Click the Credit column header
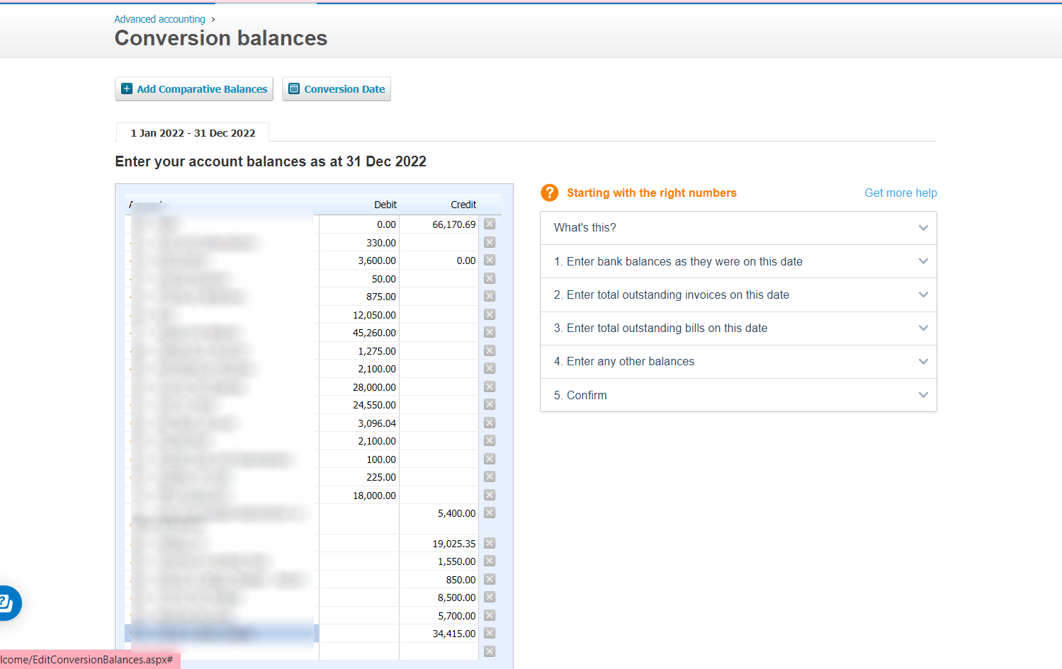1062x669 pixels. point(463,205)
